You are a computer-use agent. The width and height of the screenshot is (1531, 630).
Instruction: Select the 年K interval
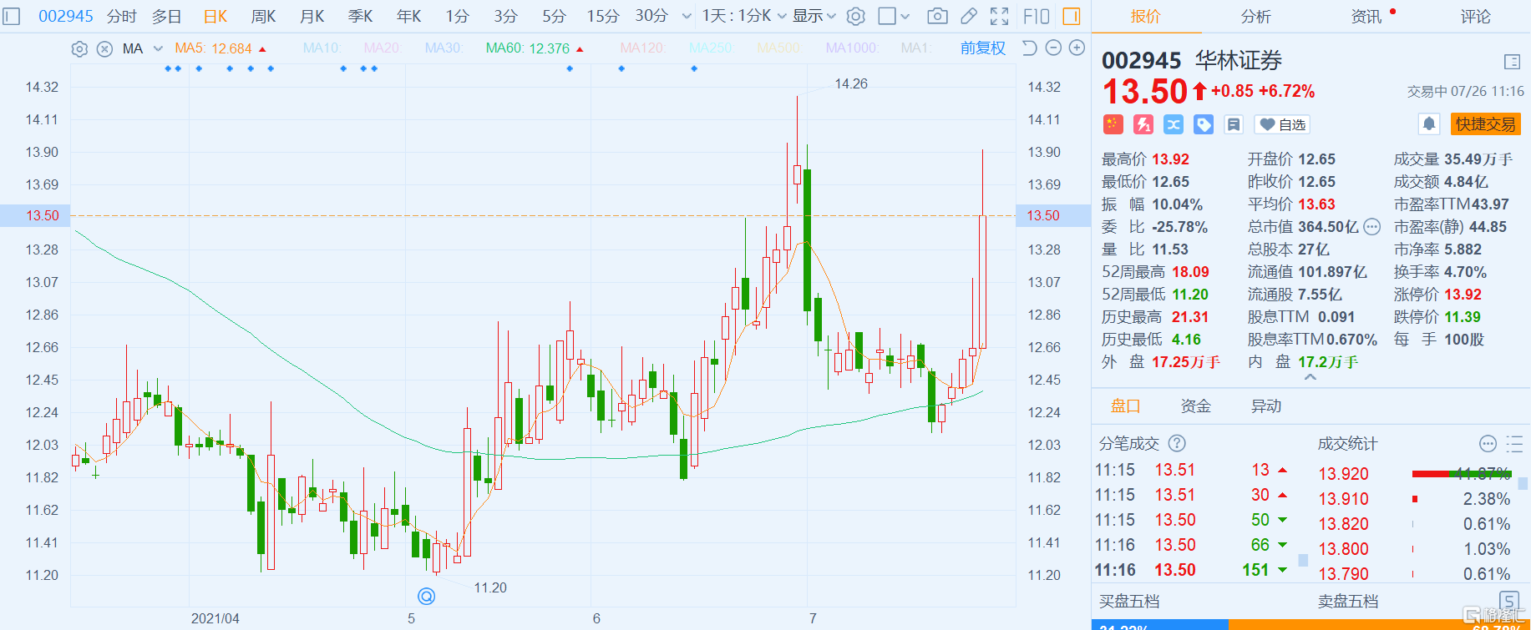tap(409, 16)
